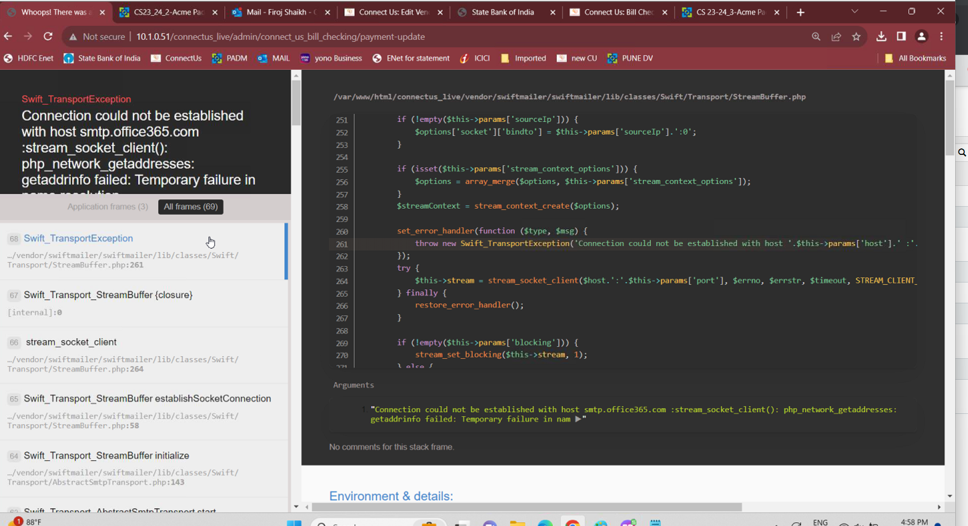This screenshot has width=968, height=526.
Task: Open the Chrome profile avatar
Action: click(922, 36)
